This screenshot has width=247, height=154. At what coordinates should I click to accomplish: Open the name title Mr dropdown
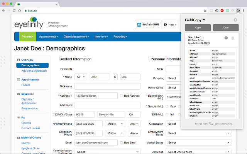[x=81, y=77]
